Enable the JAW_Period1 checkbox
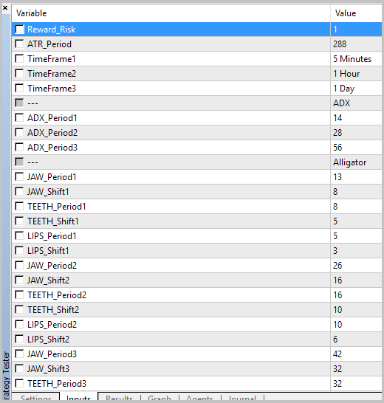 19,177
